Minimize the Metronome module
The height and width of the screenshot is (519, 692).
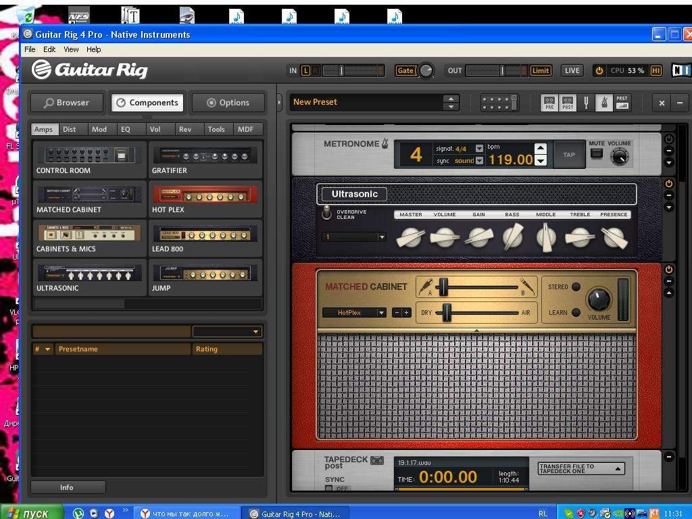(x=669, y=151)
